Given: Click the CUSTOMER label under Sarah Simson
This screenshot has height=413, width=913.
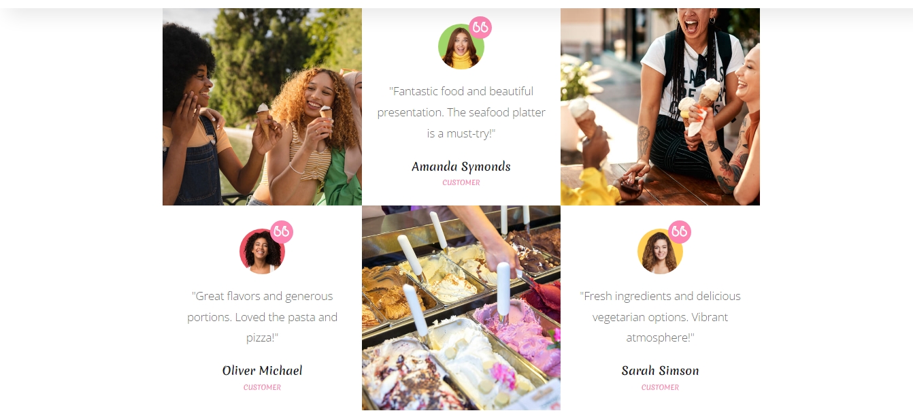Looking at the screenshot, I should click(661, 387).
